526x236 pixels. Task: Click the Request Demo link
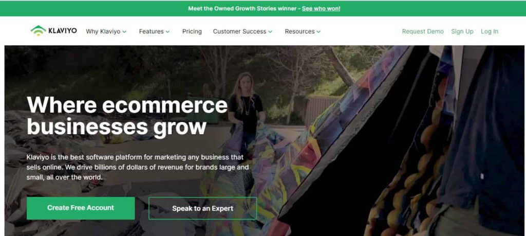coord(423,31)
